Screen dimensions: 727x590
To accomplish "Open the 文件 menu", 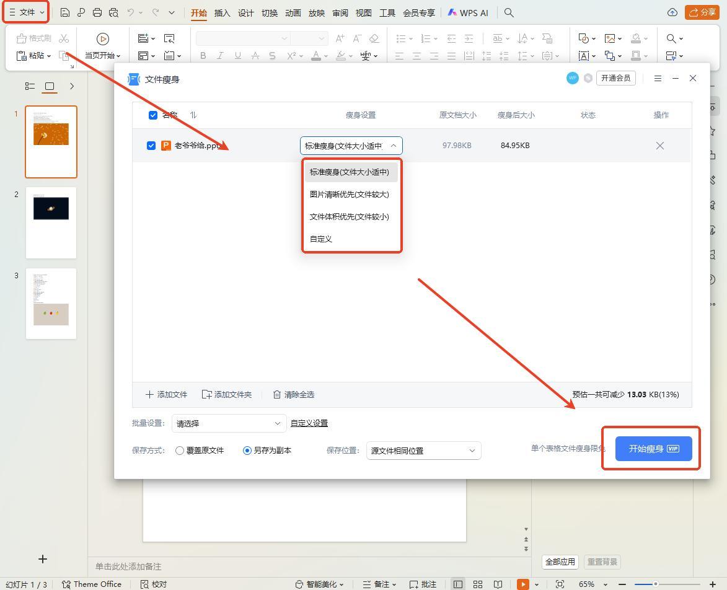I will [26, 12].
